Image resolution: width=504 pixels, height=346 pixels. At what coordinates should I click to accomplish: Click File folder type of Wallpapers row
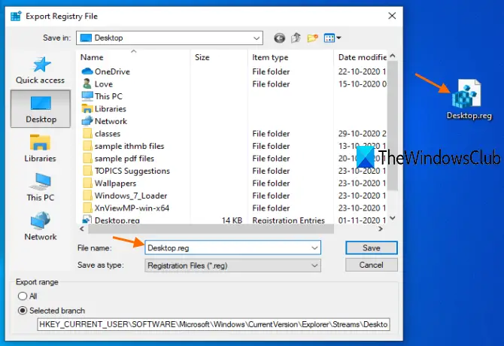(271, 183)
